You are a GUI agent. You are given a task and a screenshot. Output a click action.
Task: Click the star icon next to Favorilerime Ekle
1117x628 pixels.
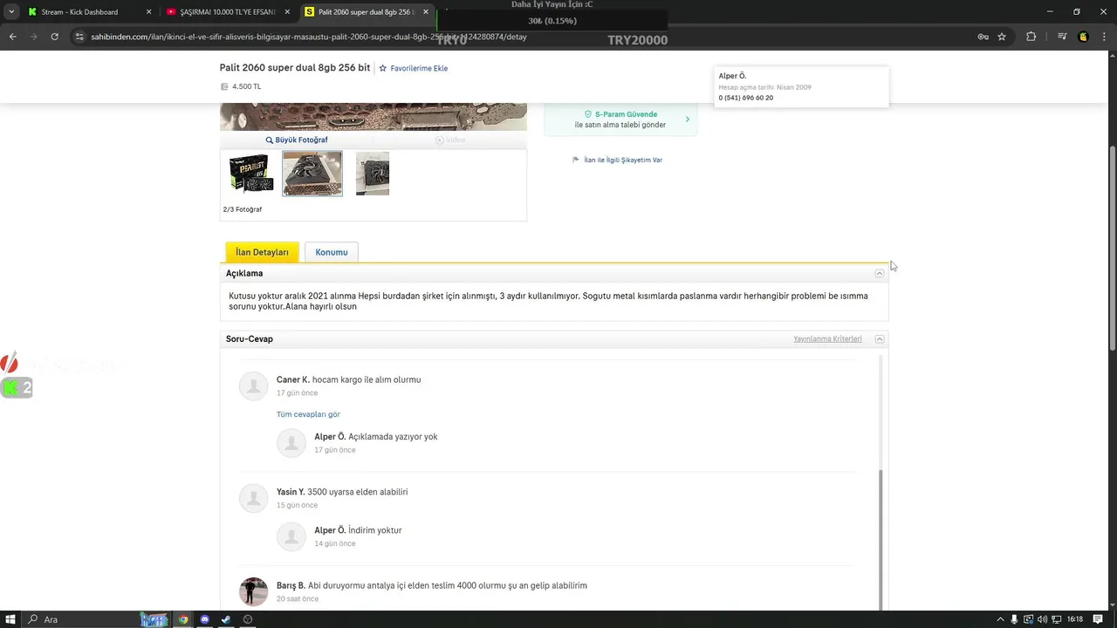coord(382,68)
